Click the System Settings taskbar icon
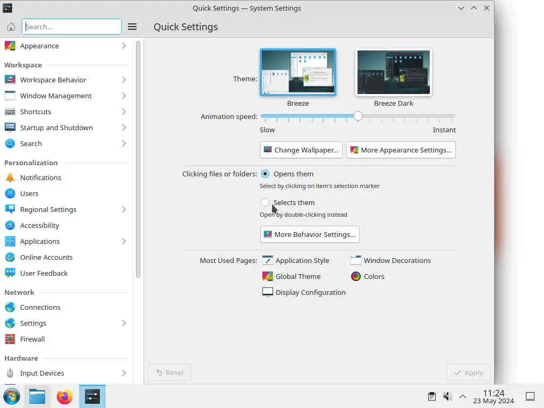Screen dimensions: 544x408 click(x=92, y=396)
